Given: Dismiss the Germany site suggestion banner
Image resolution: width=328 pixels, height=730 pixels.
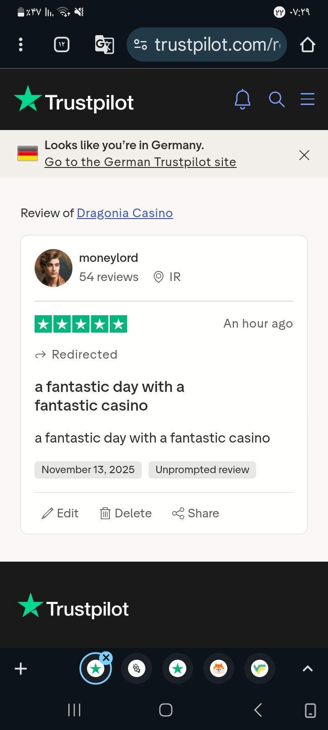Looking at the screenshot, I should tap(304, 155).
